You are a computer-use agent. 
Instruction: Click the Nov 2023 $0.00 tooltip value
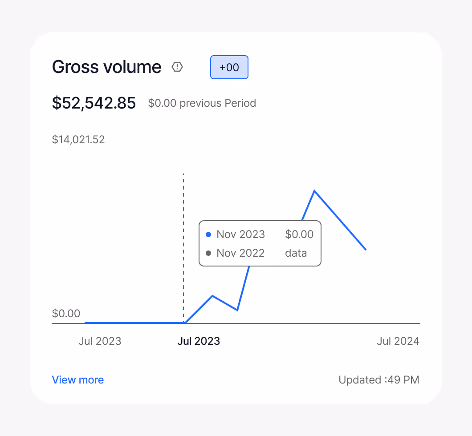pyautogui.click(x=299, y=234)
